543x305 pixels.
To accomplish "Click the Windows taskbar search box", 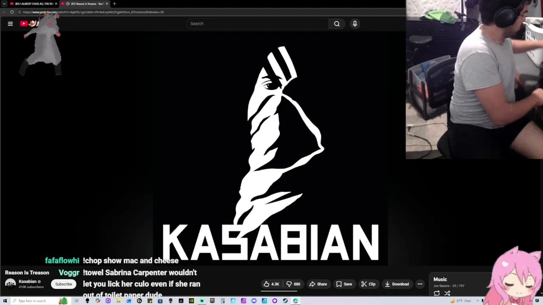I will (x=40, y=301).
